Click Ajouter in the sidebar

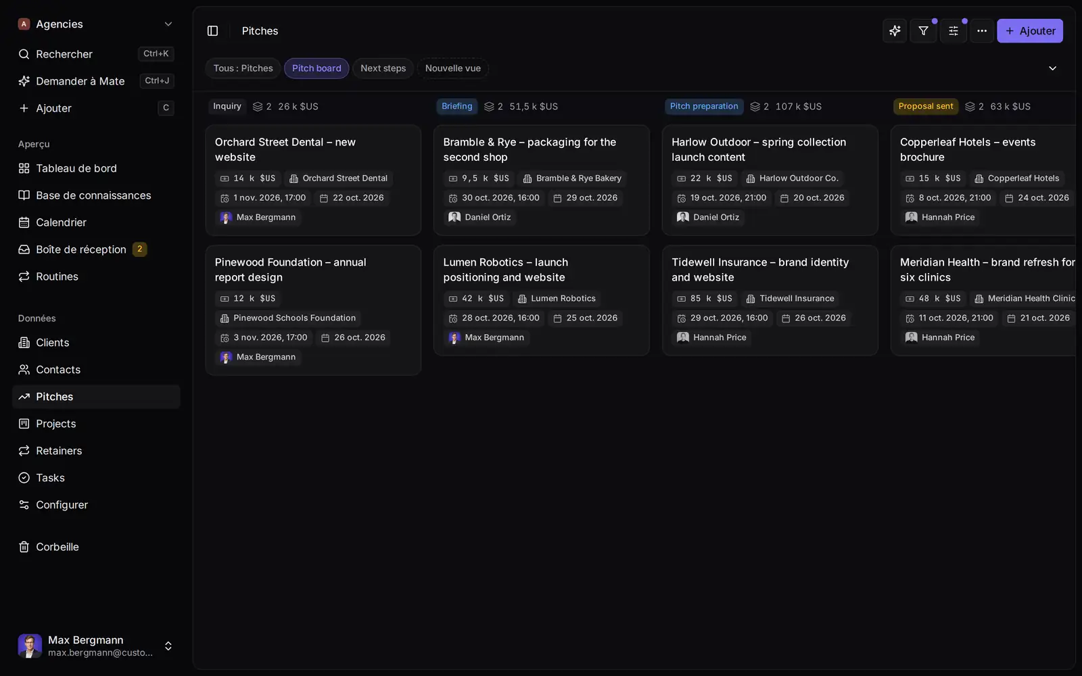96,108
